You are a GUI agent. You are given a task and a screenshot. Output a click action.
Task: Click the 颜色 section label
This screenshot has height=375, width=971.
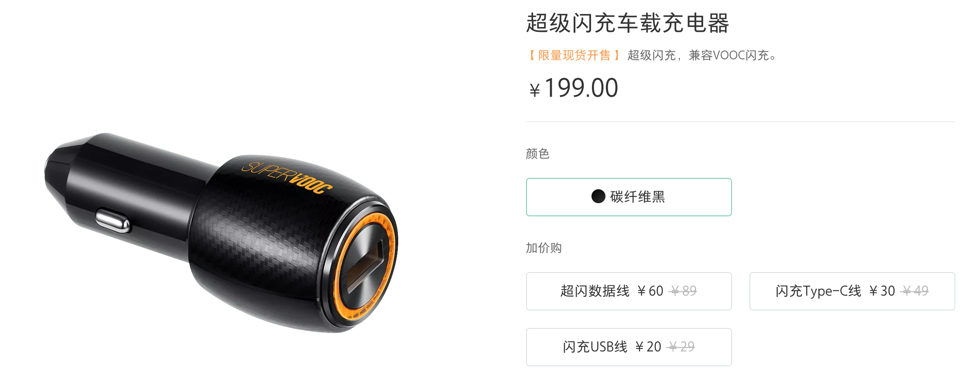(537, 153)
